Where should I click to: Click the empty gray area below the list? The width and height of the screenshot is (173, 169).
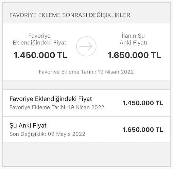[x=86, y=154]
